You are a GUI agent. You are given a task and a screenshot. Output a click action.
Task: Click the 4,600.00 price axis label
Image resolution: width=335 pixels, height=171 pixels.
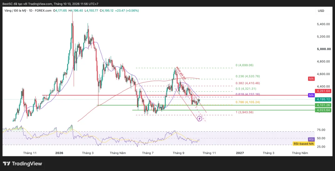click(x=324, y=74)
